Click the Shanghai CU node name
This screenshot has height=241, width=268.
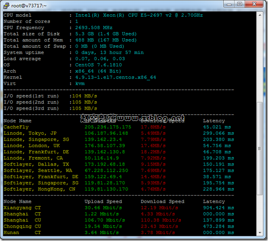point(22,220)
